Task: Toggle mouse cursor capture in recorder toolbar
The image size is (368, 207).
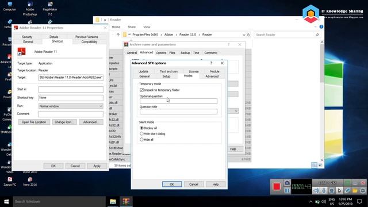Action: (339, 190)
